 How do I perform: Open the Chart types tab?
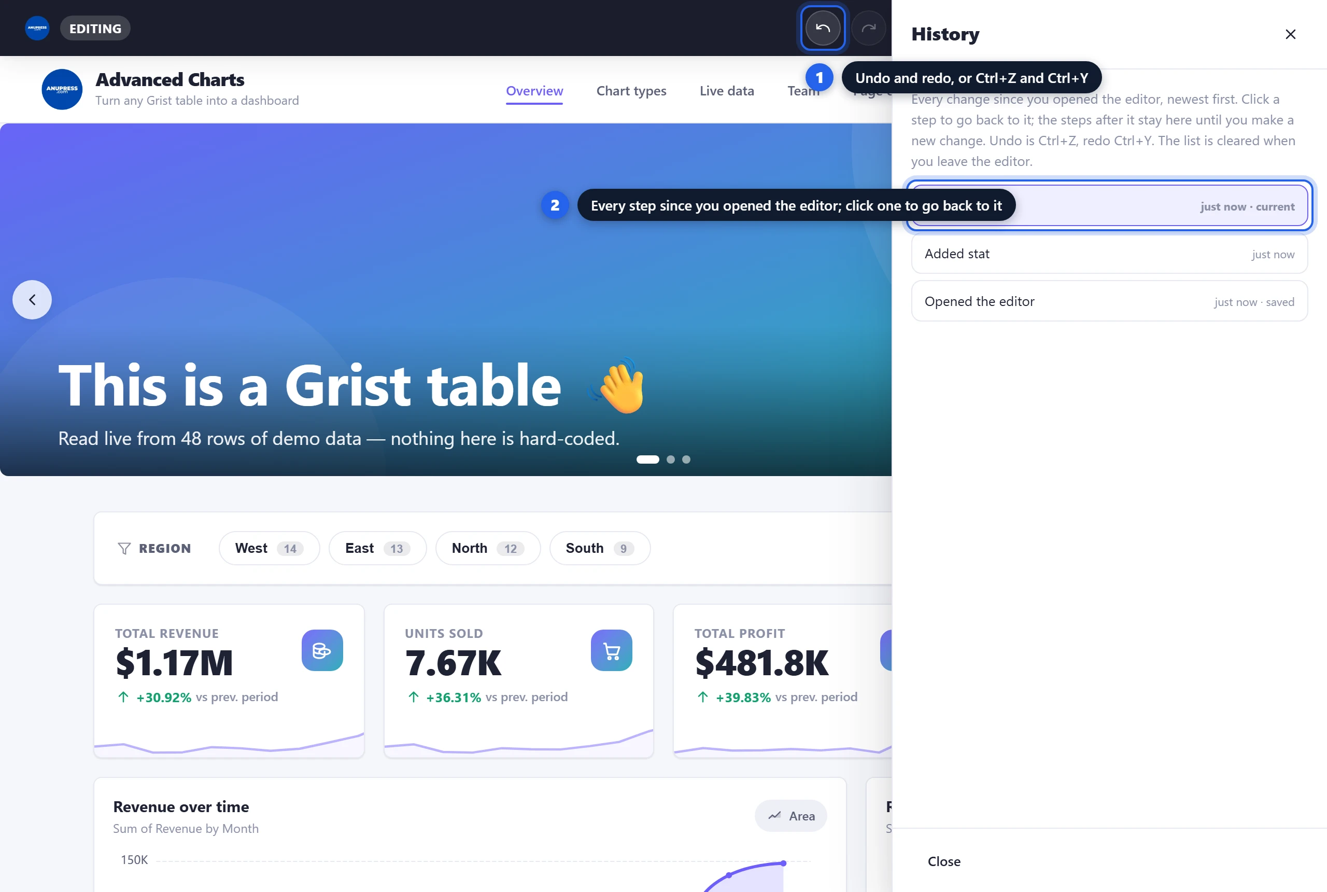click(631, 91)
